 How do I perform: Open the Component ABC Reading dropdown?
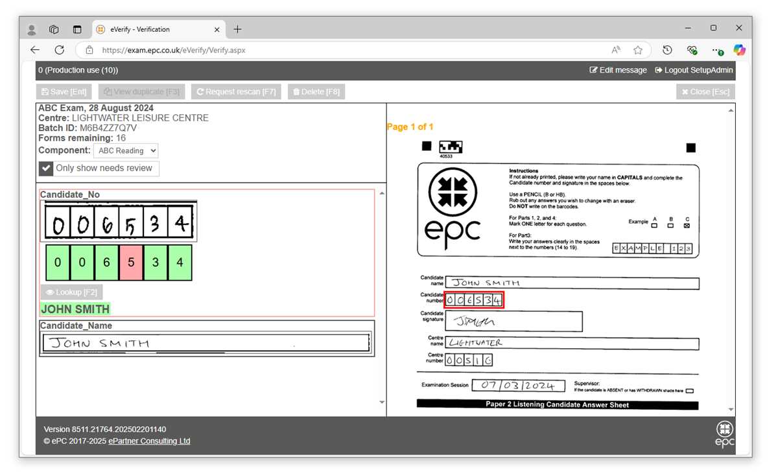pyautogui.click(x=126, y=150)
